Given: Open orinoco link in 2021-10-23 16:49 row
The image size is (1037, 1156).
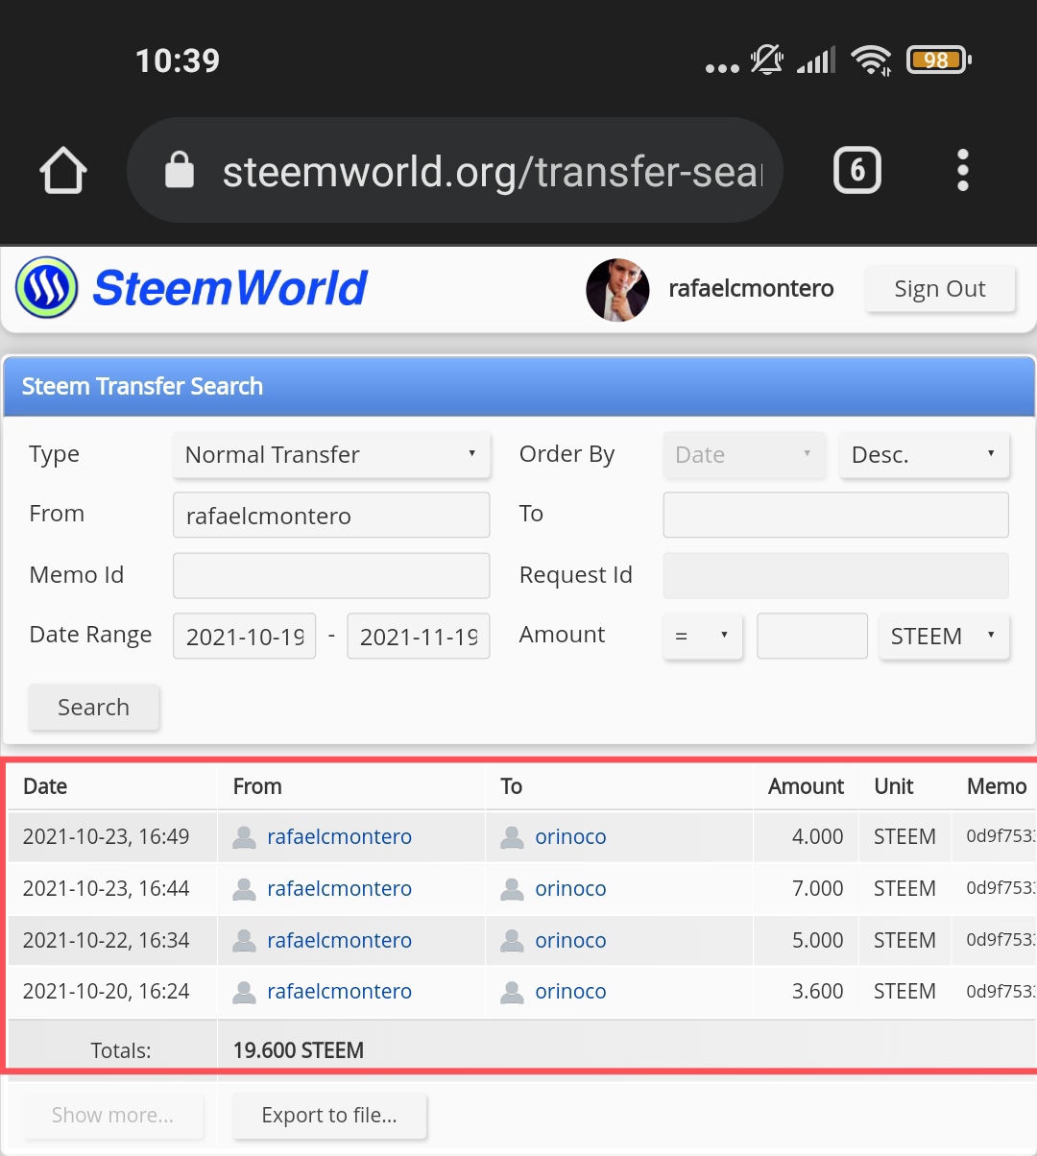Looking at the screenshot, I should point(570,837).
